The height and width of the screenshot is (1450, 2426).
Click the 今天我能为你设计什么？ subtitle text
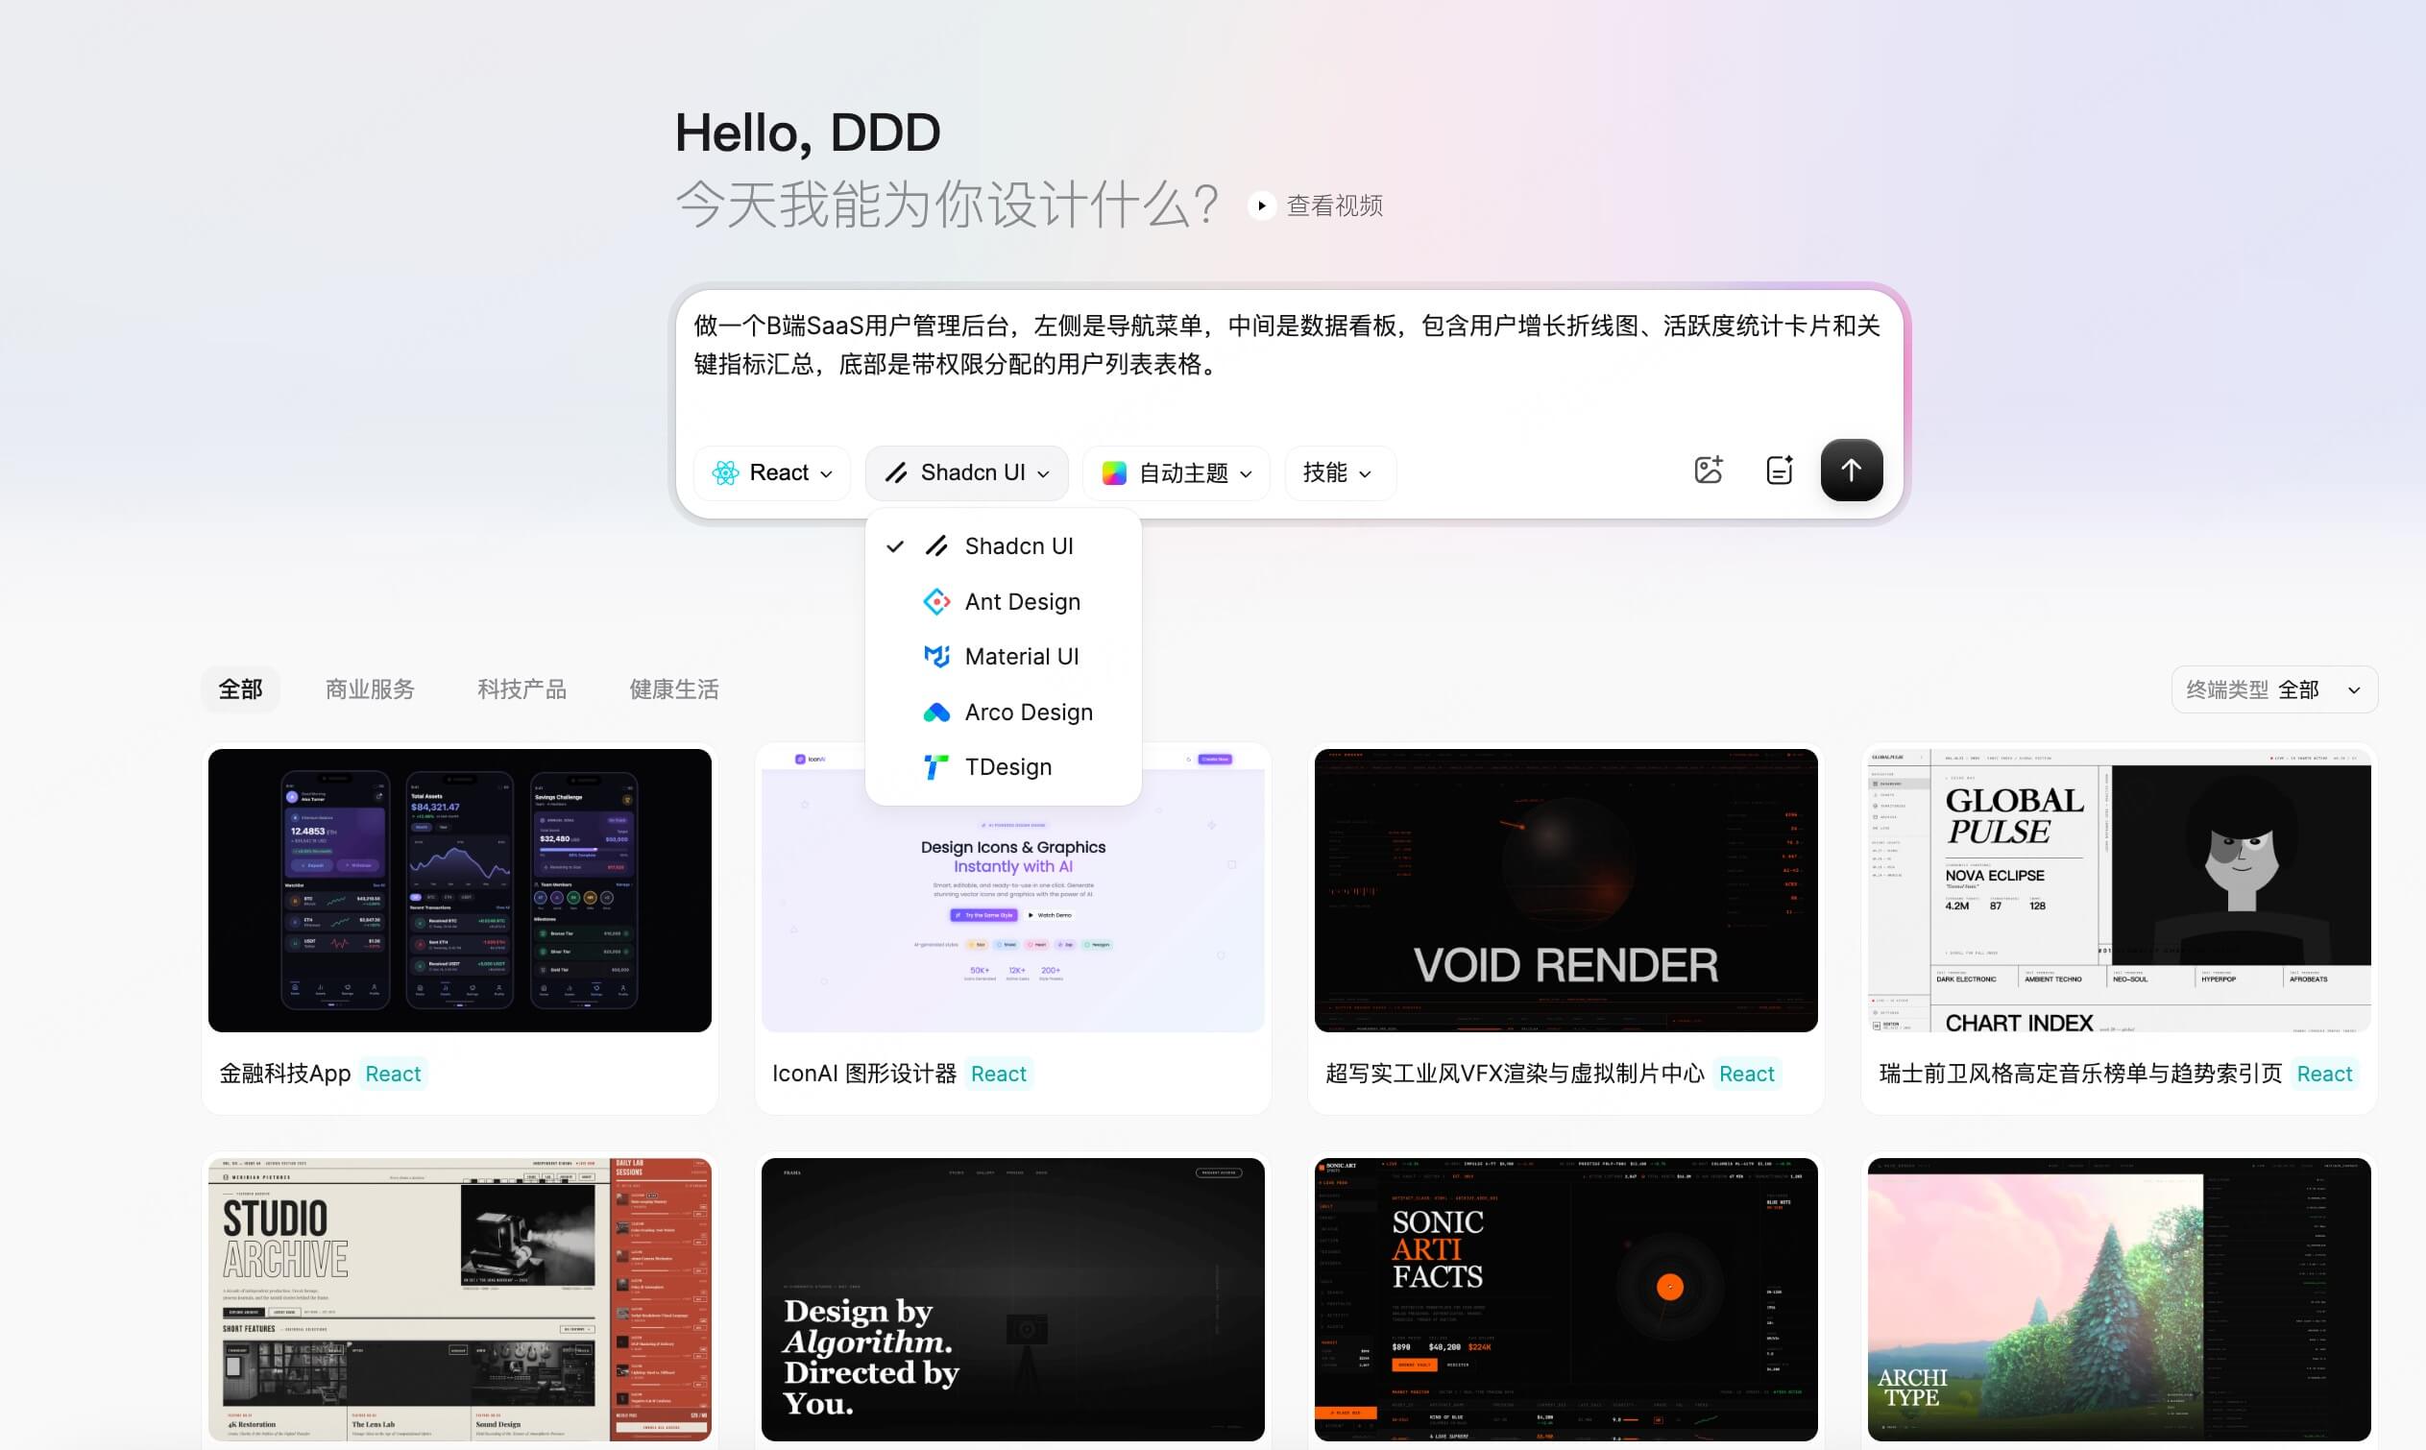pos(948,205)
